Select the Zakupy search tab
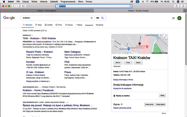Viewport: 187px width, 117px height. [69, 25]
